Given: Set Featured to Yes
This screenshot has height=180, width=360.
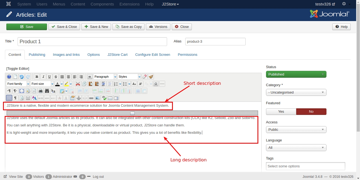Looking at the screenshot, I should [x=281, y=112].
